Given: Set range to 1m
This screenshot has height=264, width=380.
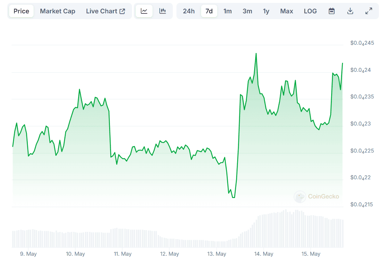Looking at the screenshot, I should (227, 11).
